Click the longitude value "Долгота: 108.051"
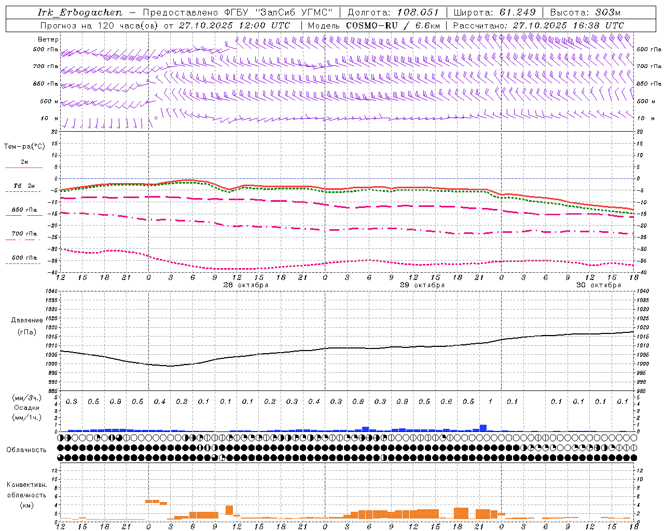Screen dimensions: 664x531 pyautogui.click(x=393, y=12)
